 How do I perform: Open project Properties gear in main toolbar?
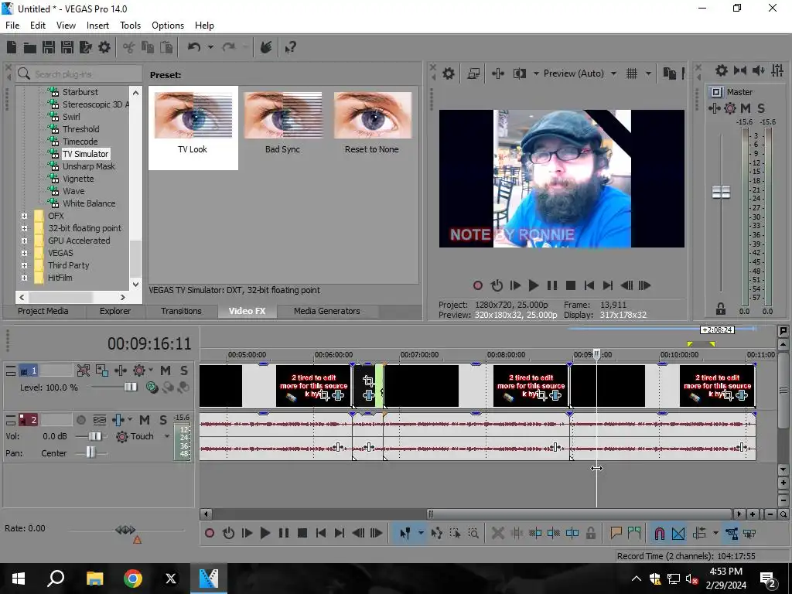tap(104, 47)
